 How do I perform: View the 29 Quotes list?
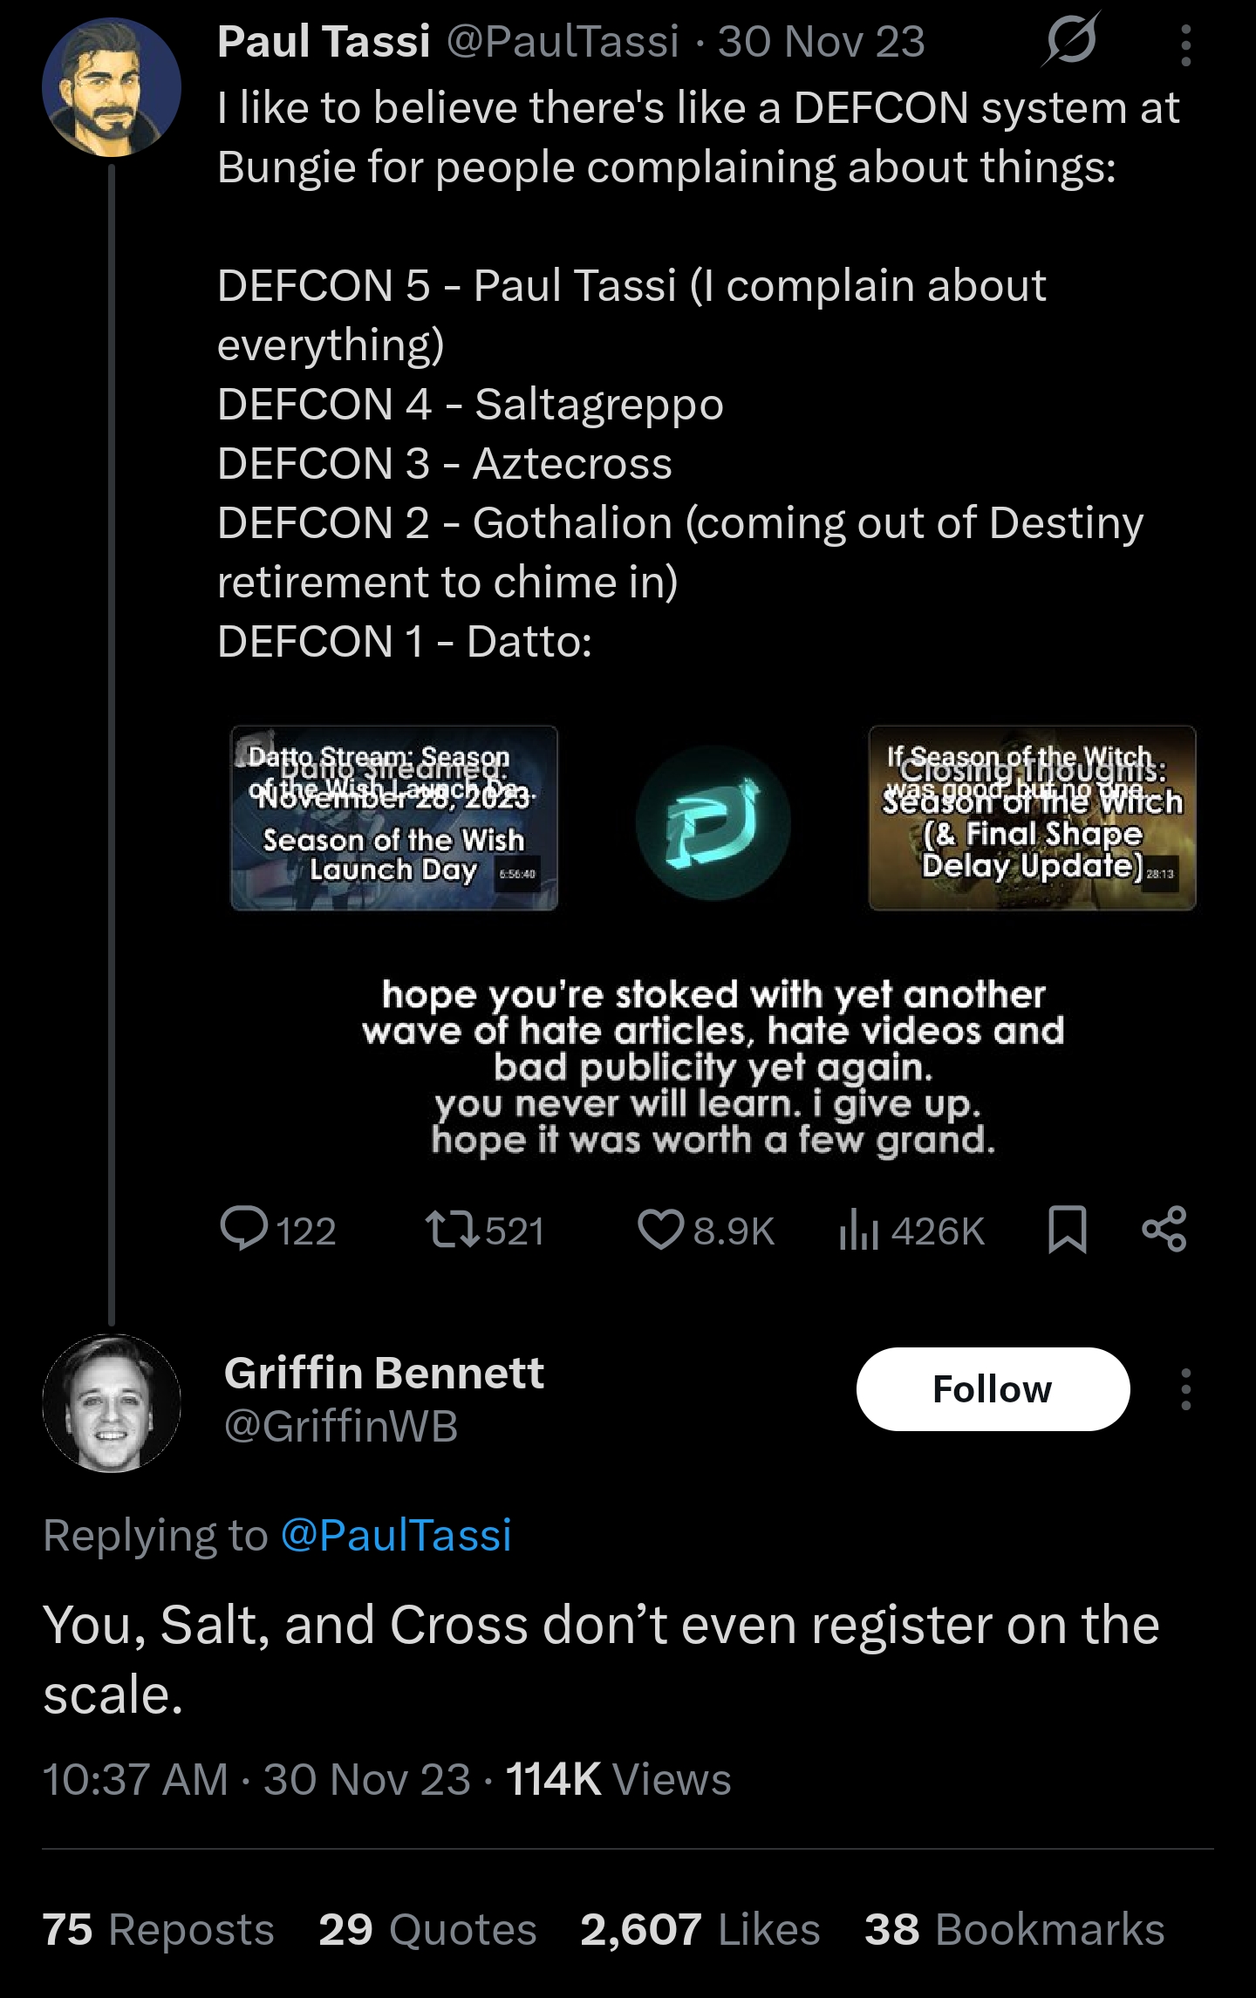point(427,1929)
